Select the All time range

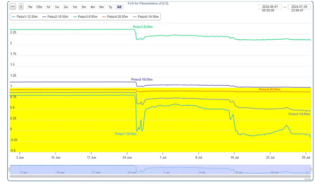click(x=119, y=7)
